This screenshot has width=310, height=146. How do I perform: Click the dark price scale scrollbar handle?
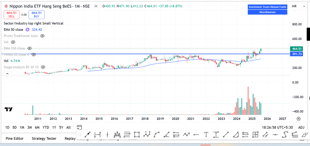click(x=308, y=34)
